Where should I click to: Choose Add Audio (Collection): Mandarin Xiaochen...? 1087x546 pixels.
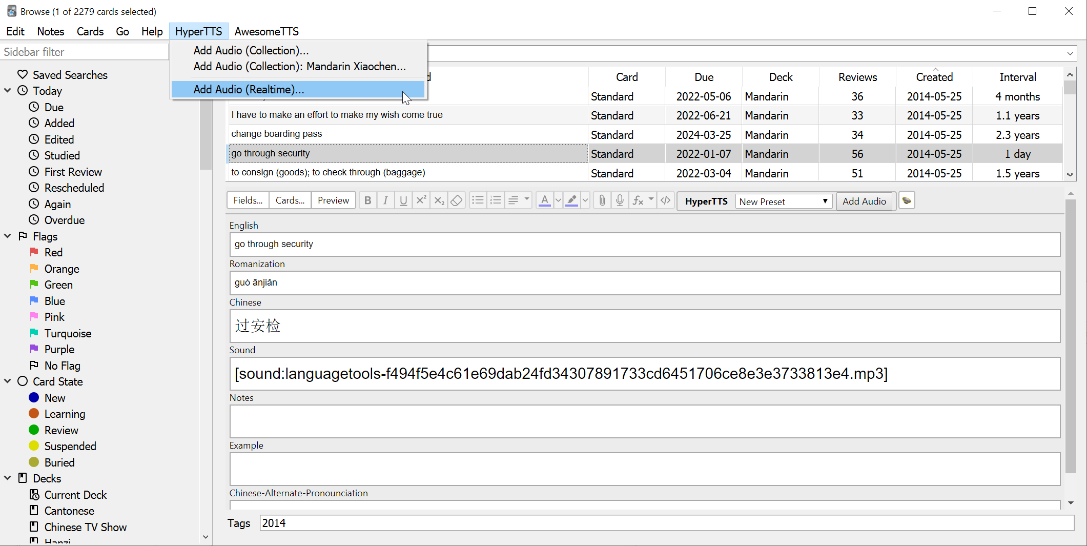click(x=298, y=66)
